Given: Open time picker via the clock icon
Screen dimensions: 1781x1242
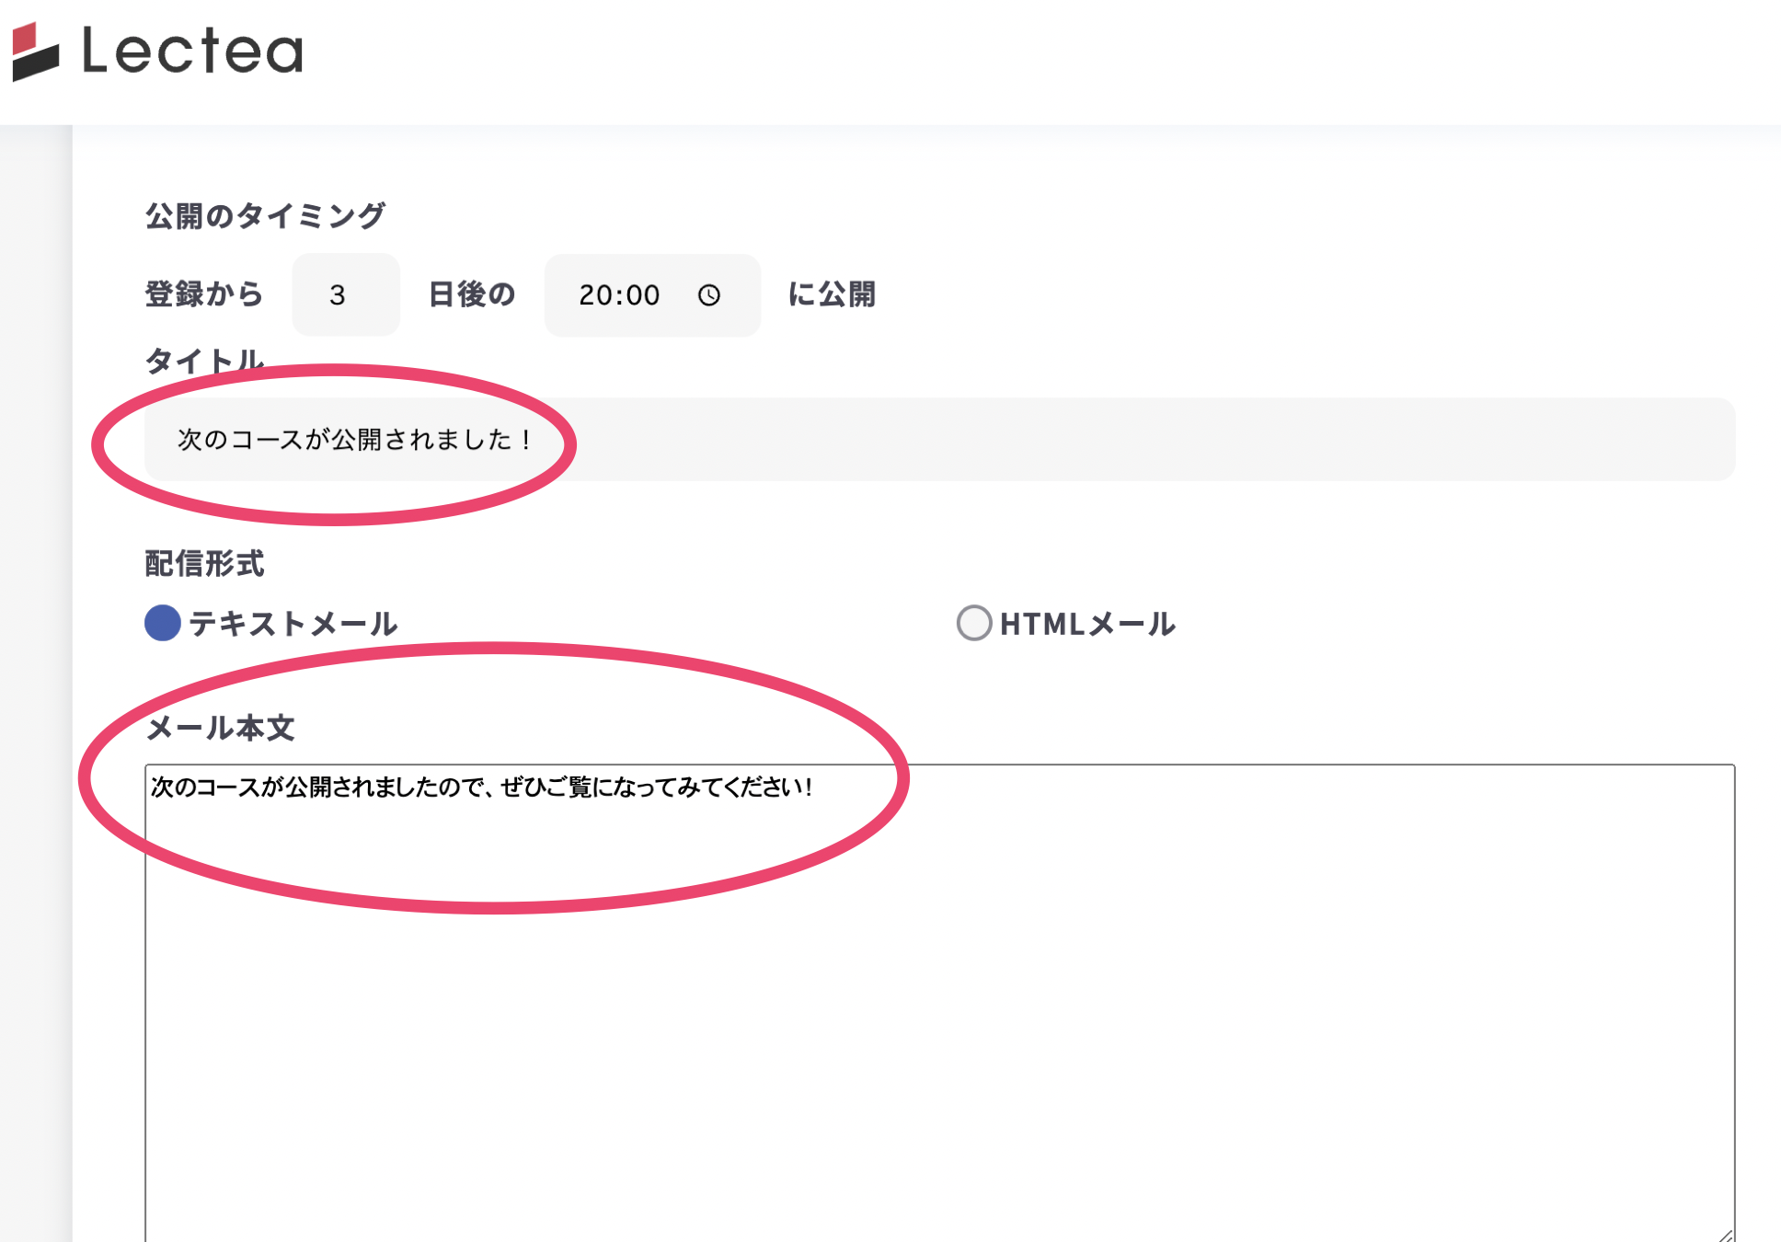Looking at the screenshot, I should 708,295.
